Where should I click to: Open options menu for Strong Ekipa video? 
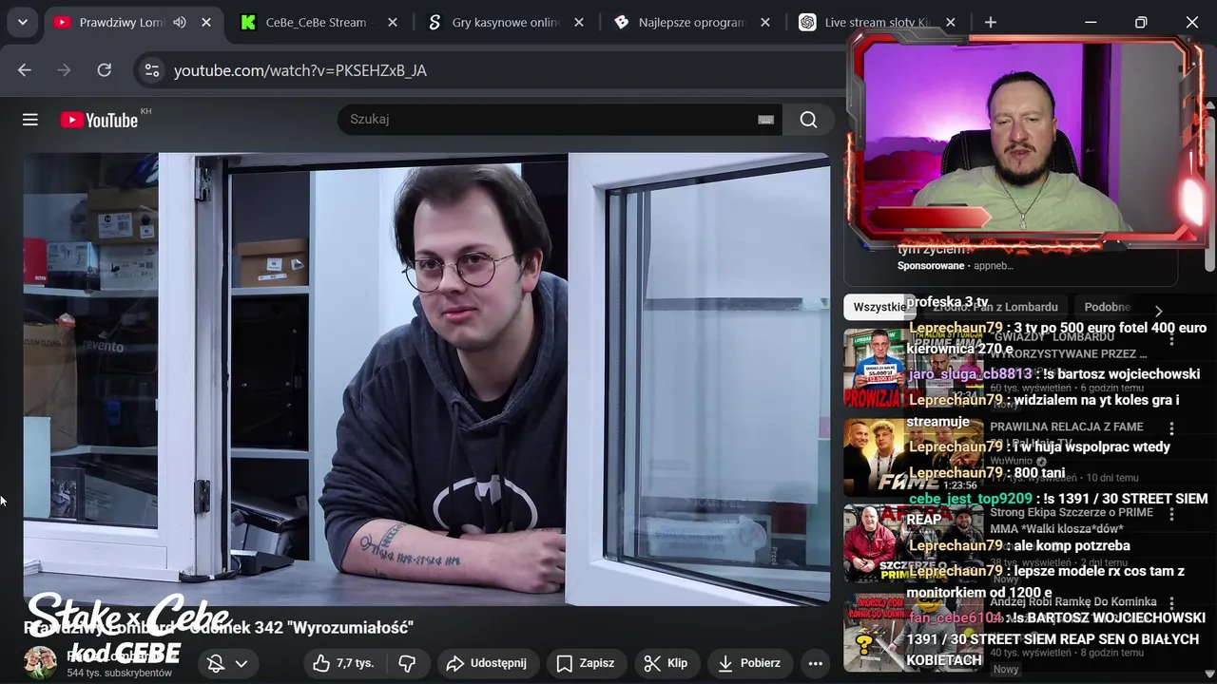point(1171,514)
